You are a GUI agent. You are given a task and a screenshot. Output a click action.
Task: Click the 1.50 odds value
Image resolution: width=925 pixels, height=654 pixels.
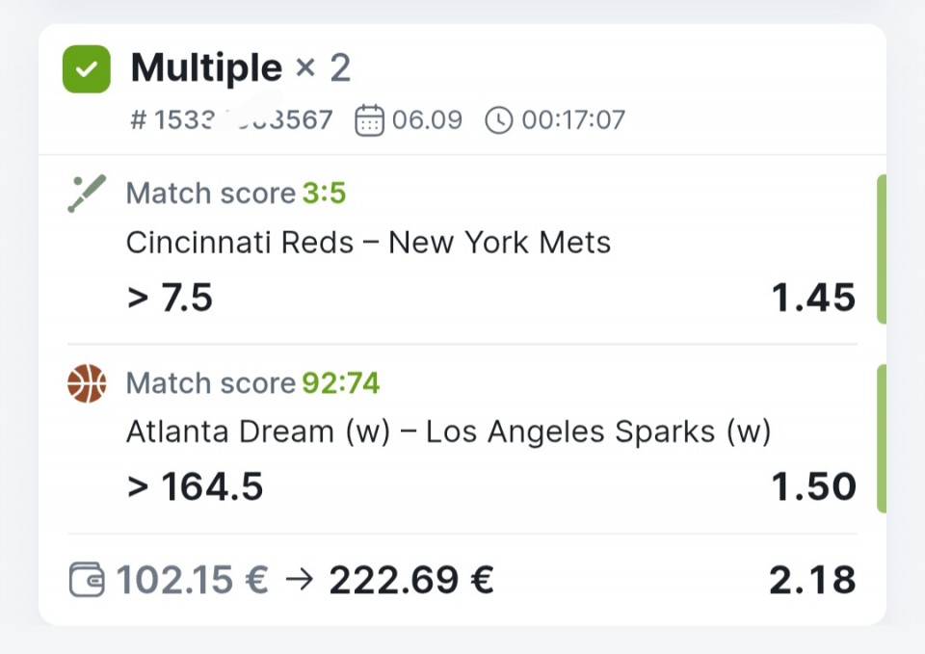pos(813,487)
